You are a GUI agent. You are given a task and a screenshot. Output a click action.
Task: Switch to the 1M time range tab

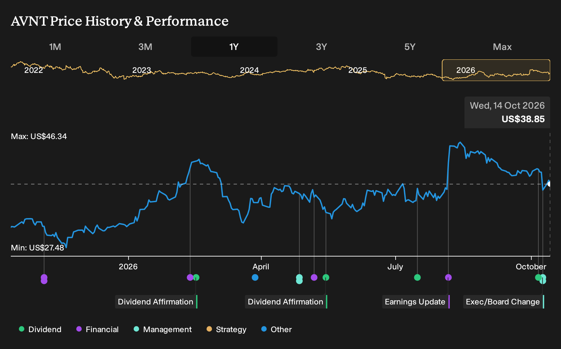point(55,47)
